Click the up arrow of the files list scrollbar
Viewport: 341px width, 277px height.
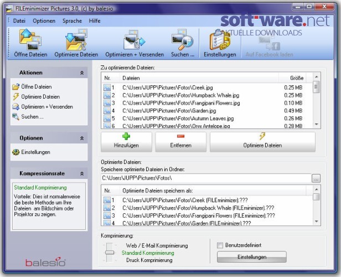point(317,77)
